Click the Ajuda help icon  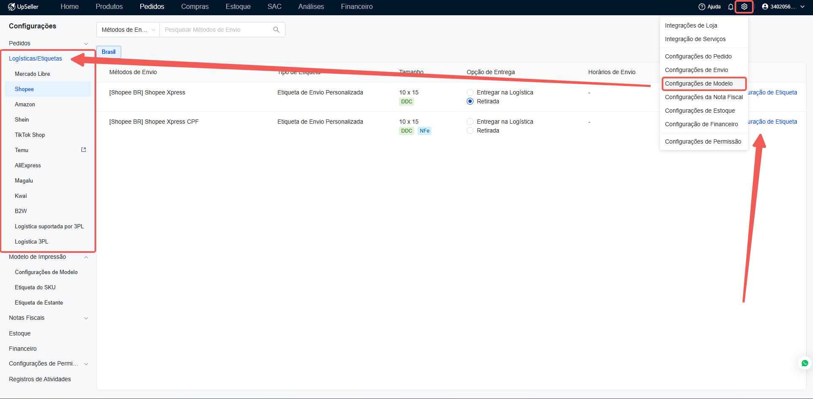pyautogui.click(x=702, y=7)
